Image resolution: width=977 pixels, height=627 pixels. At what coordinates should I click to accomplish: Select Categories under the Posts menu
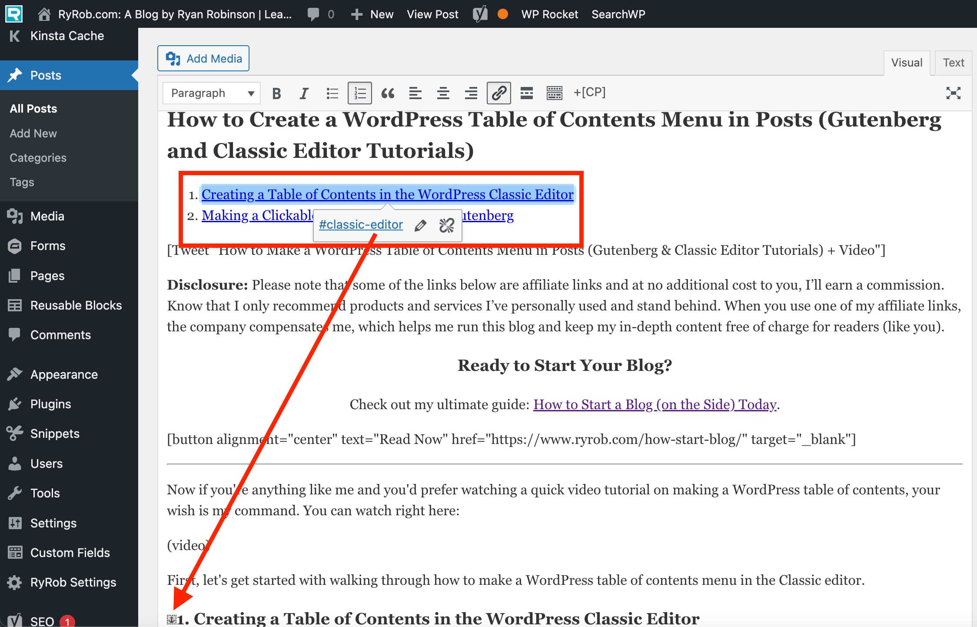click(38, 157)
